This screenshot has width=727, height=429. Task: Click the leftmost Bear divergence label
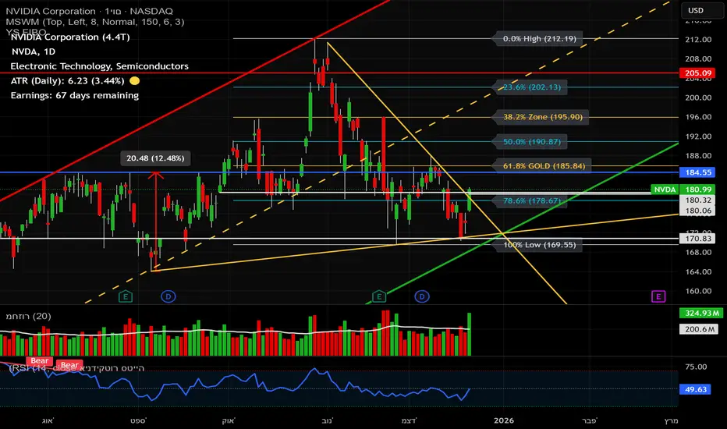click(x=40, y=360)
